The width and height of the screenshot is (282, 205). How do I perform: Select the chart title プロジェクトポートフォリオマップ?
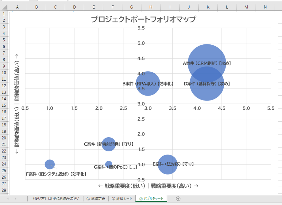click(x=143, y=20)
